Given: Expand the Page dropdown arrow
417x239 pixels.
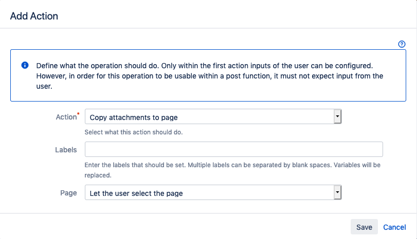Looking at the screenshot, I should (x=337, y=193).
